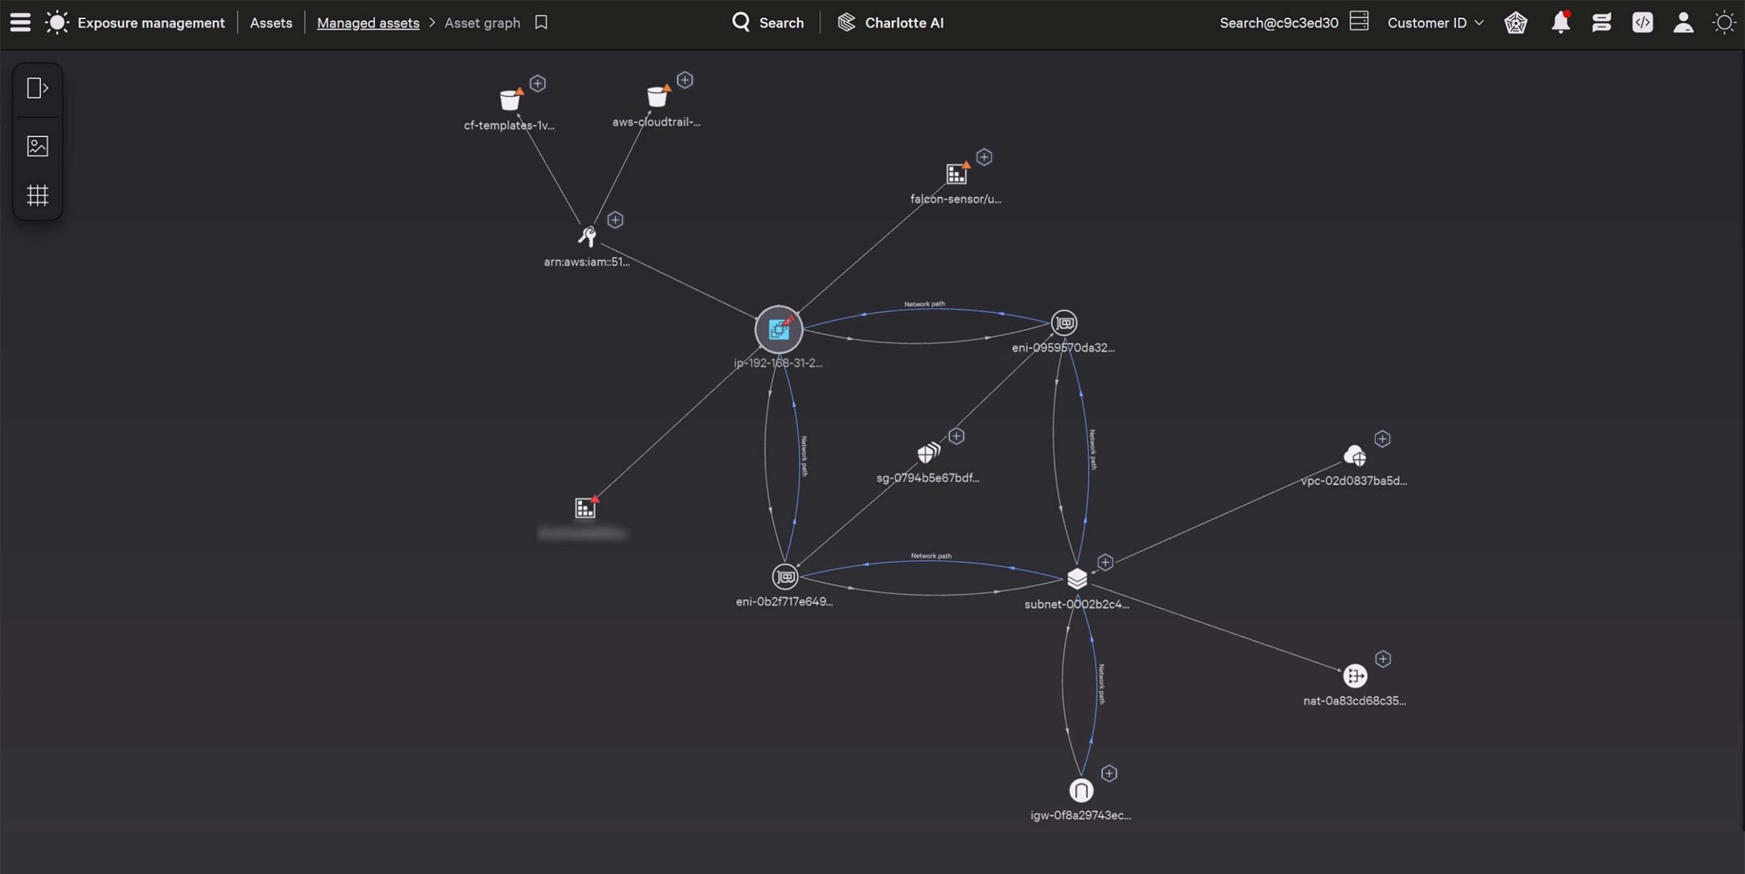Select the IAM key node arn:aws:iam
The image size is (1745, 874).
click(x=588, y=236)
